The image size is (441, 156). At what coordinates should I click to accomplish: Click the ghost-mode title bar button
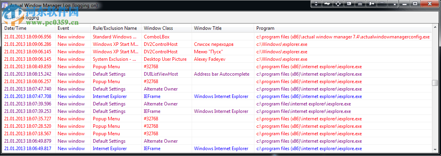[371, 4]
